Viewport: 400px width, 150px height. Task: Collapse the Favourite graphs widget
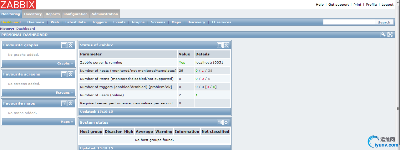coord(70,45)
